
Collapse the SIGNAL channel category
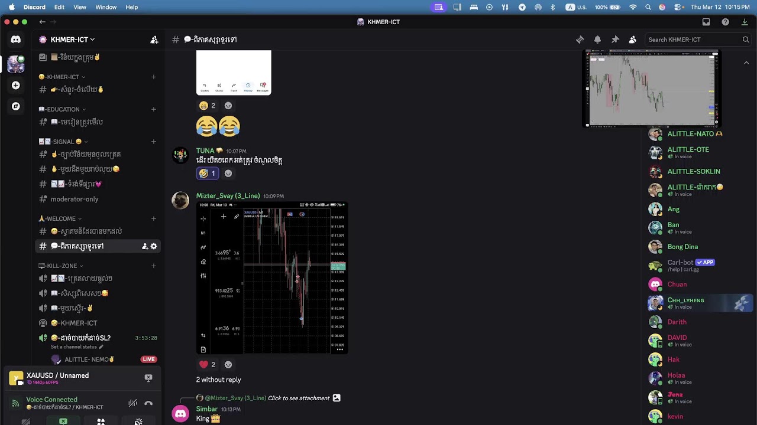coord(63,142)
